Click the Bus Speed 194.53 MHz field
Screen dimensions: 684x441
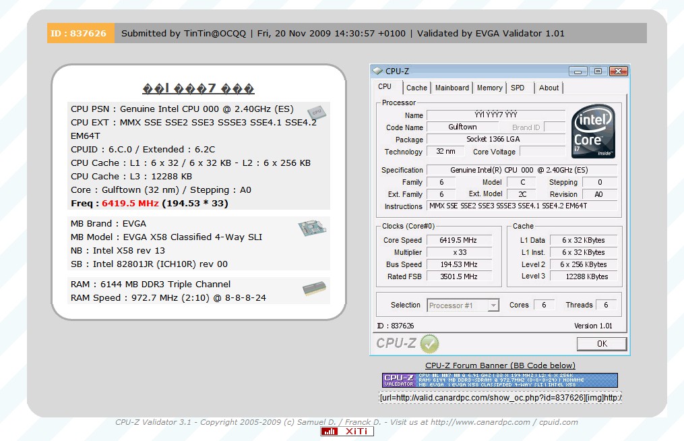point(459,264)
